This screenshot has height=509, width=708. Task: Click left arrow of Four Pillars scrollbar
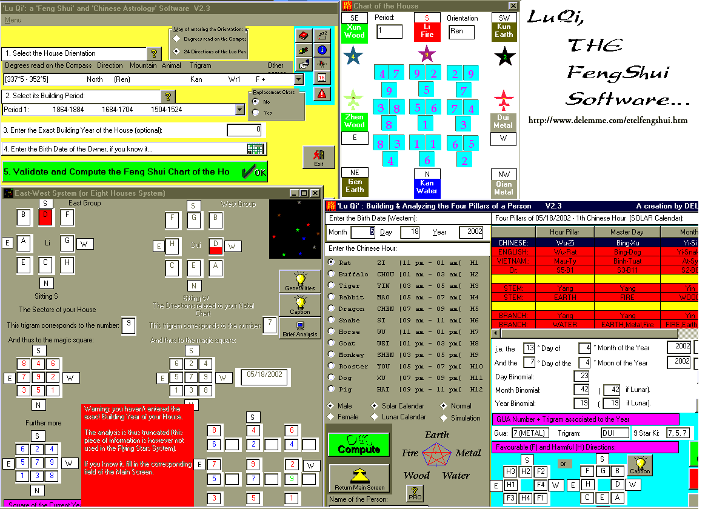pos(496,333)
